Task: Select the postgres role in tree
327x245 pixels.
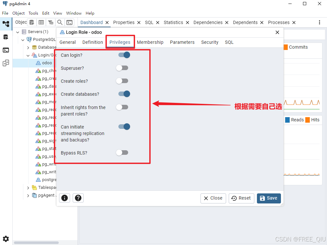Action: point(49,180)
